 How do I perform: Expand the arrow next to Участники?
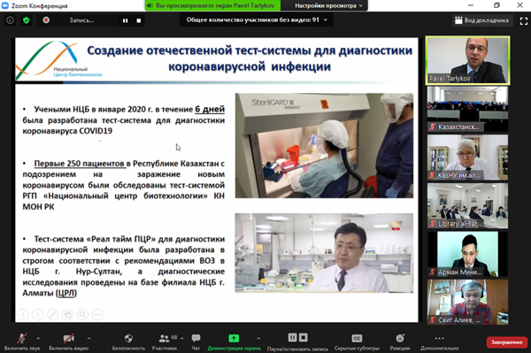[181, 338]
